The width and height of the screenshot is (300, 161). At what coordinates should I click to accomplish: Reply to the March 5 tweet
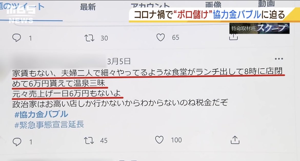pyautogui.click(x=17, y=142)
